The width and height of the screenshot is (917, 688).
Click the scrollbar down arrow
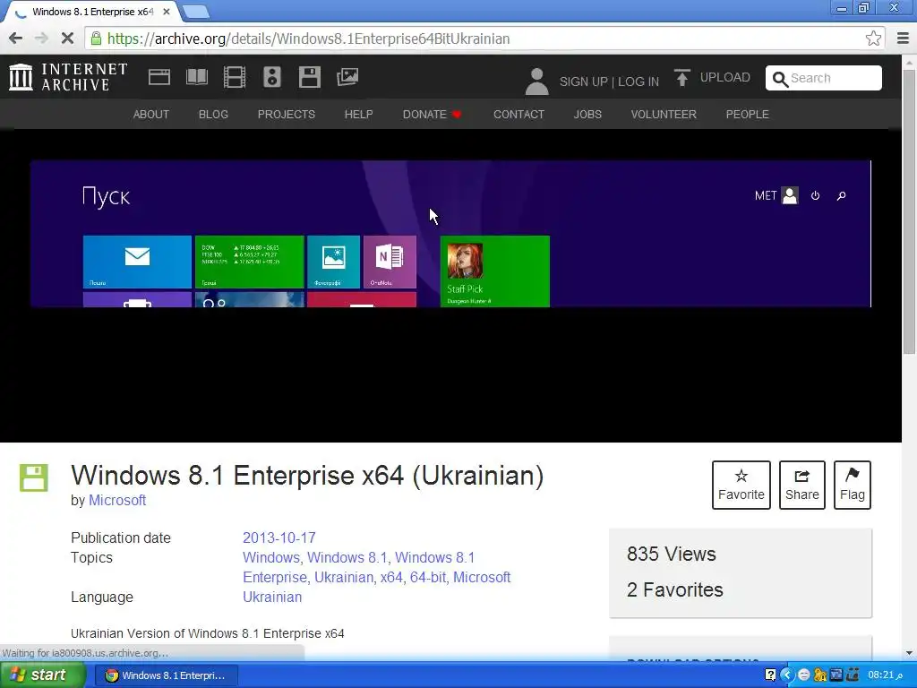coord(909,653)
